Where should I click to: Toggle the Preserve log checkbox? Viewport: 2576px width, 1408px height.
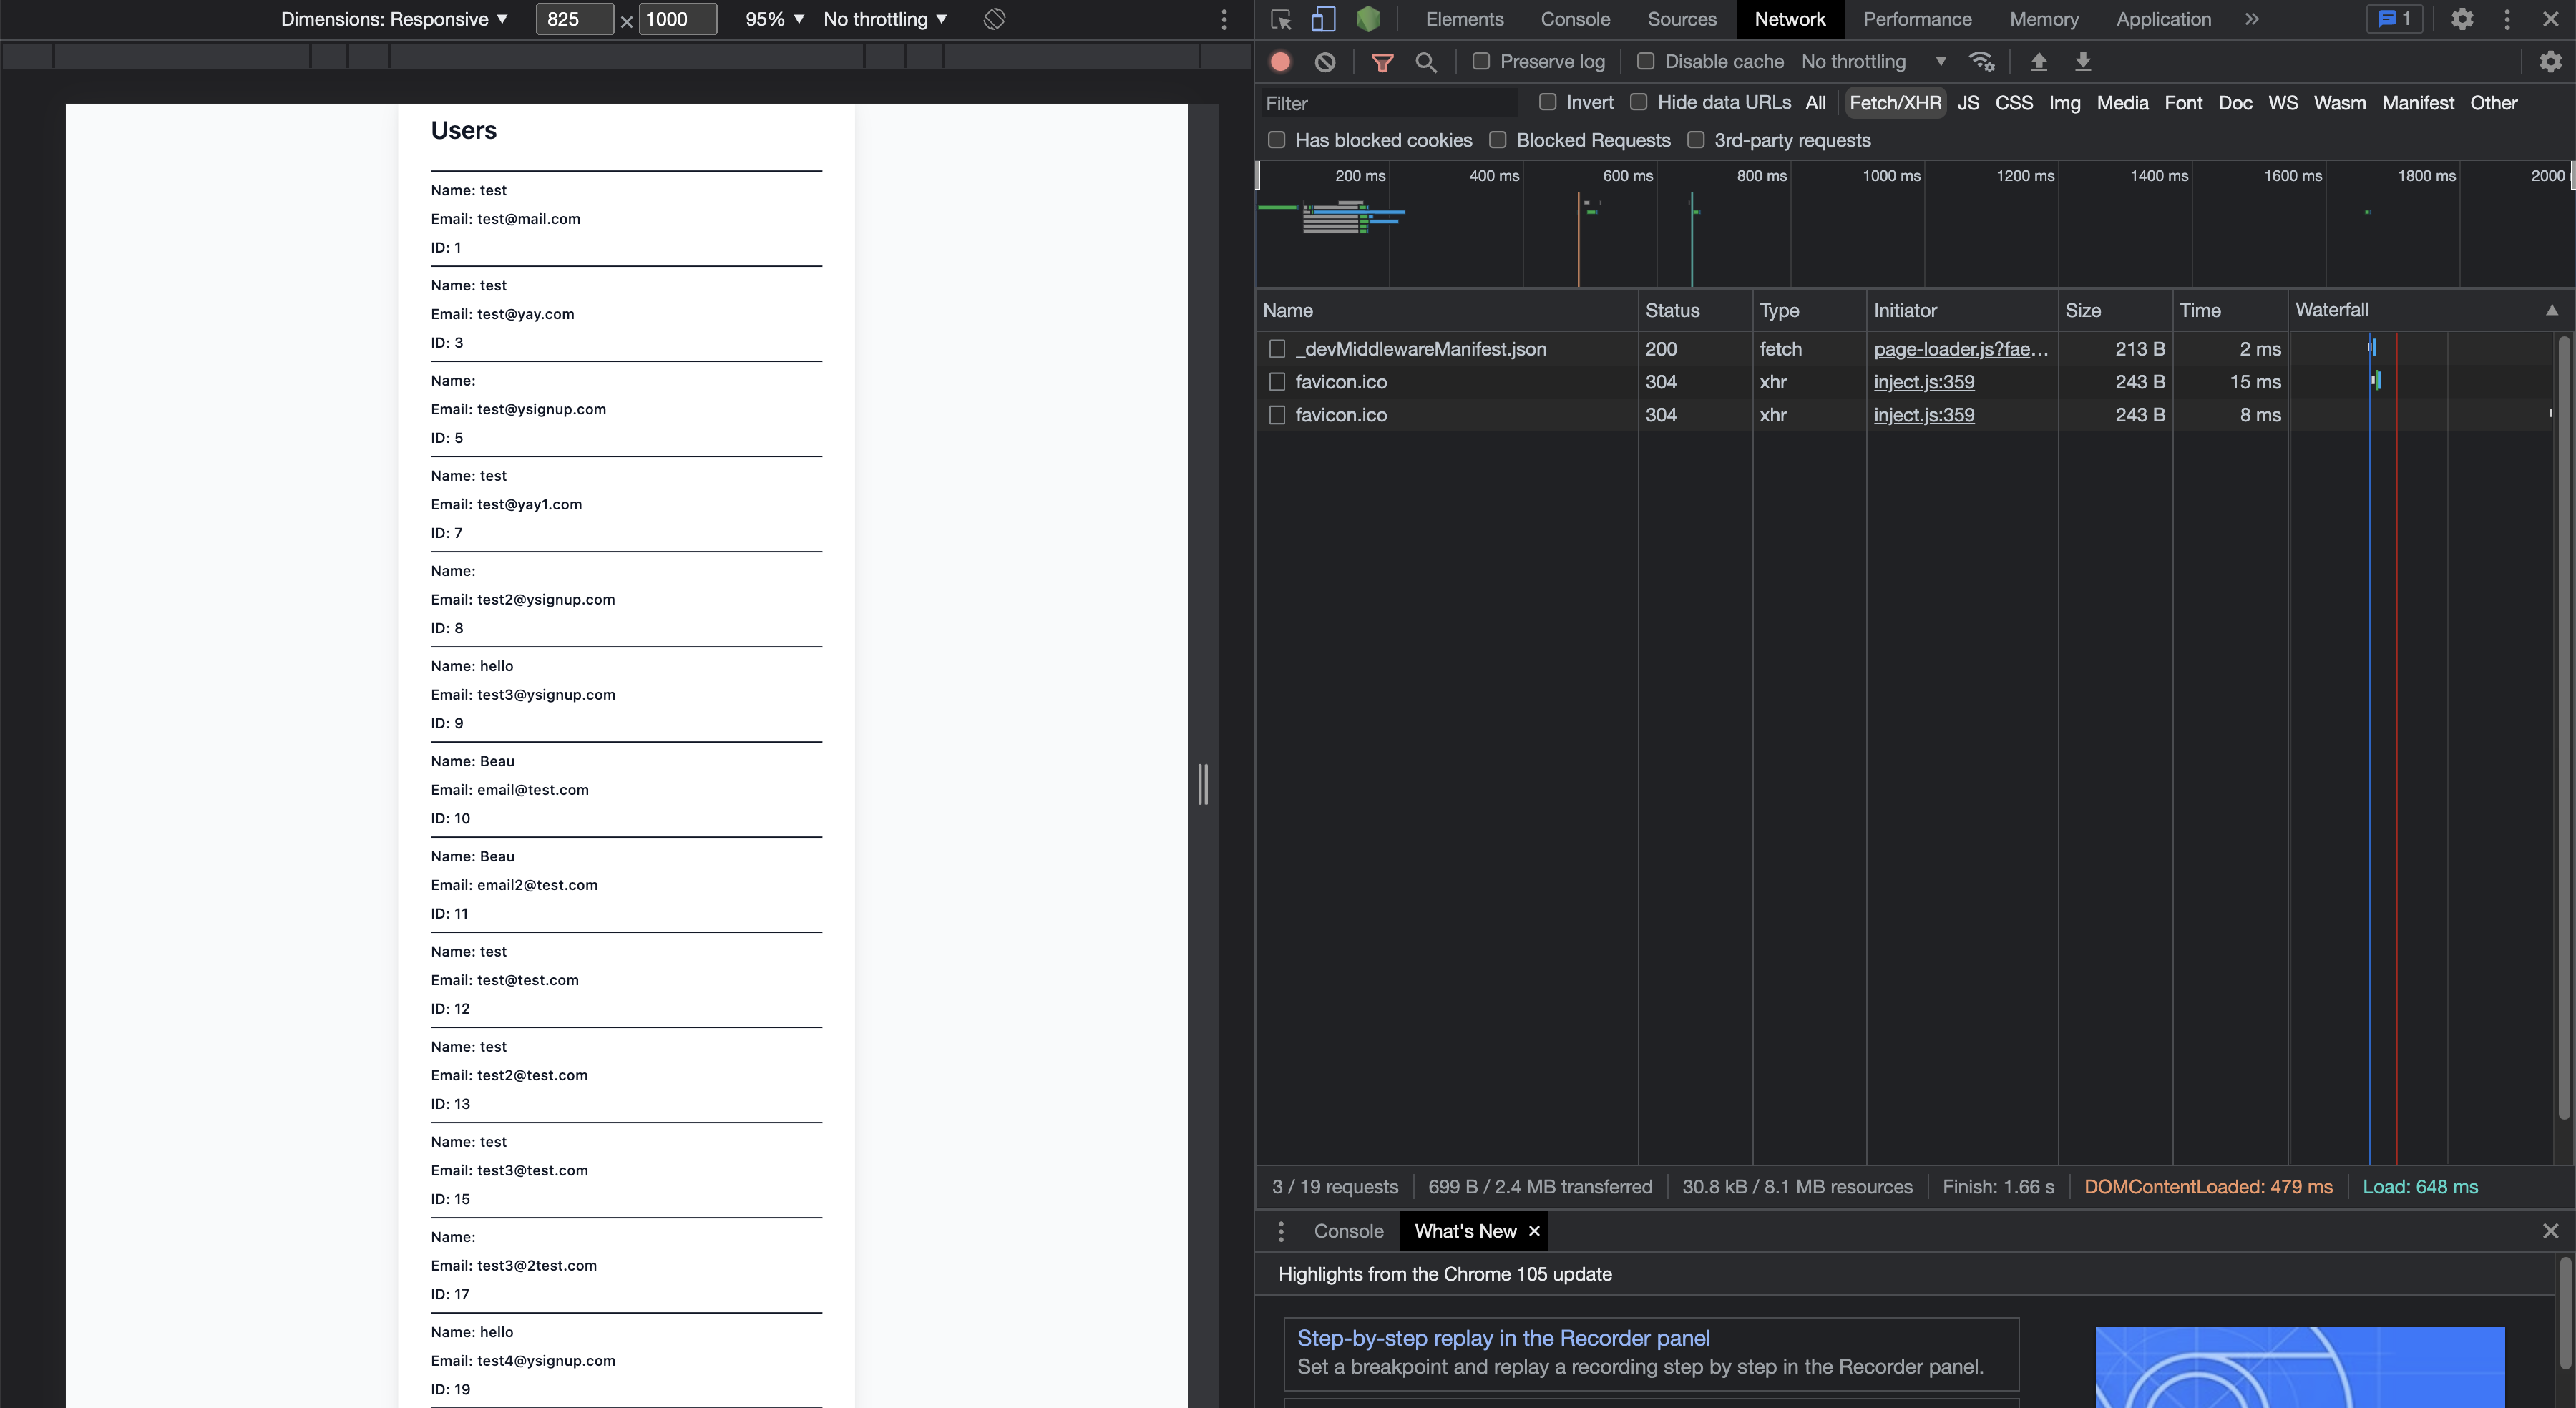1480,62
